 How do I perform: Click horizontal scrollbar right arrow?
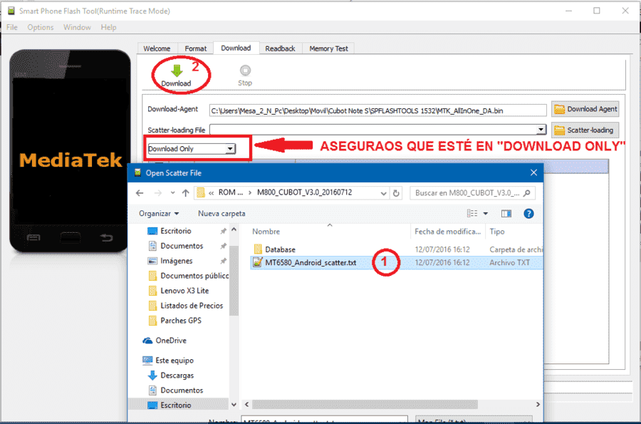[x=538, y=404]
